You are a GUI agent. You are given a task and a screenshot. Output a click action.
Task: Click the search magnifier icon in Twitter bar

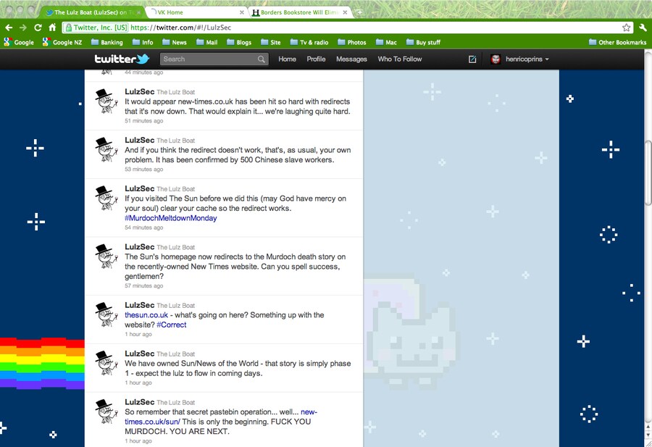261,59
